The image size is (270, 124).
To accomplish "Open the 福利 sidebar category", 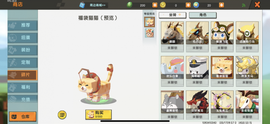I will coord(22,87).
